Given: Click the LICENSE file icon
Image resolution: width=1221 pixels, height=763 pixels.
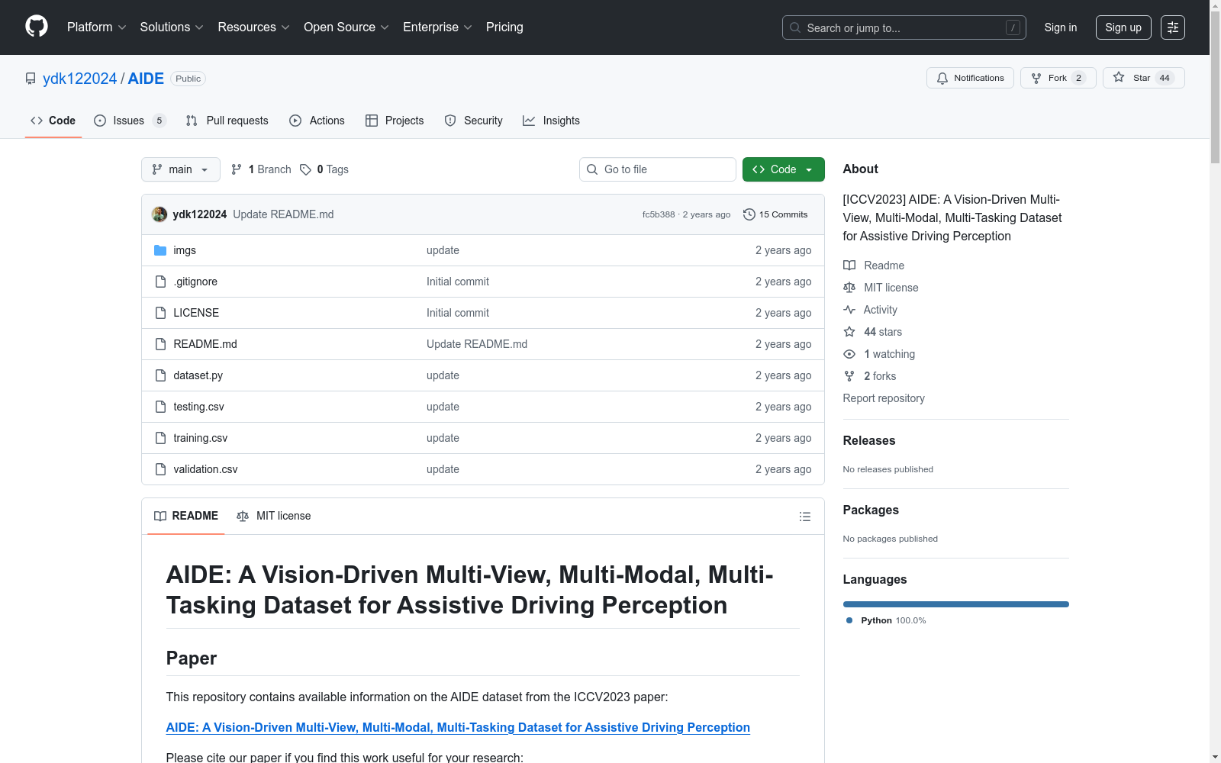Looking at the screenshot, I should [160, 313].
